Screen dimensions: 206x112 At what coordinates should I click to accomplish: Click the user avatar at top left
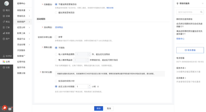click(x=6, y=3)
